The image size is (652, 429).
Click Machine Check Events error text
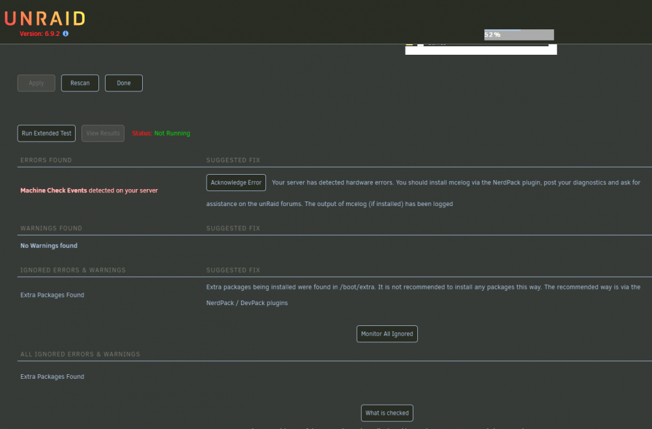89,190
